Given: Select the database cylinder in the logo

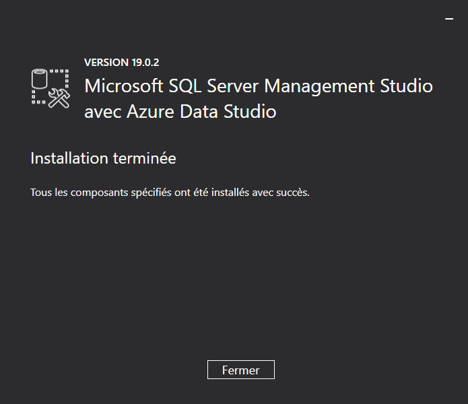Looking at the screenshot, I should (40, 79).
